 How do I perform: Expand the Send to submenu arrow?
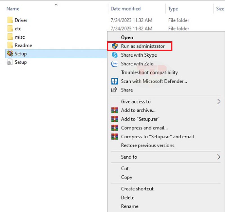tap(219, 157)
